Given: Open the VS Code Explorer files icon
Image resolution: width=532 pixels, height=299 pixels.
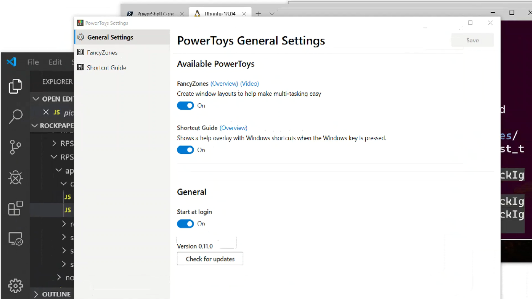Looking at the screenshot, I should 15,86.
